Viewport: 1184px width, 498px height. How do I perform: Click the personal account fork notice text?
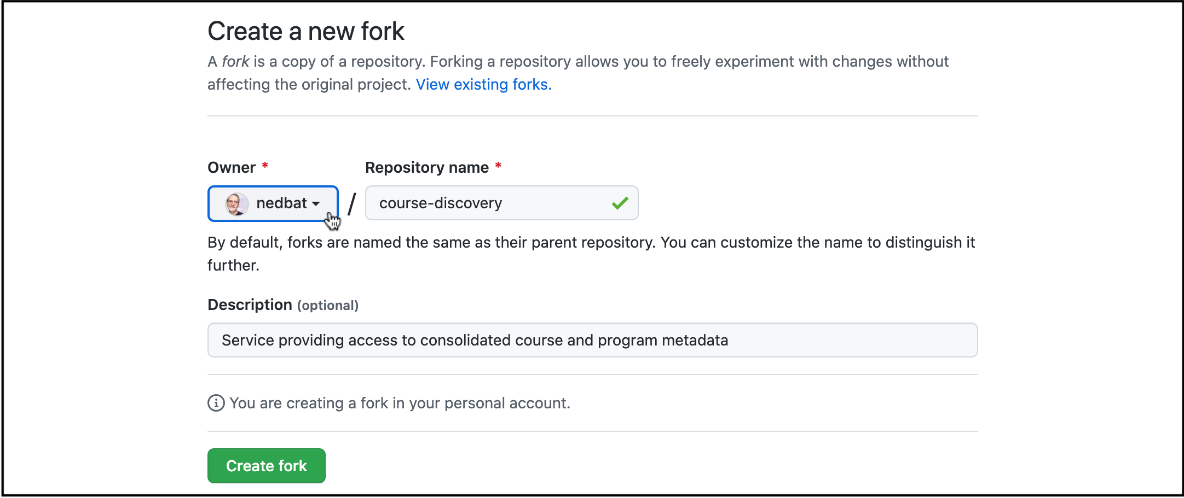pos(400,403)
